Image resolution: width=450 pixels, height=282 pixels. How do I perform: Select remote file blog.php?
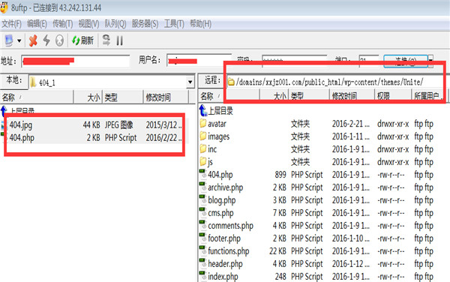(x=222, y=200)
